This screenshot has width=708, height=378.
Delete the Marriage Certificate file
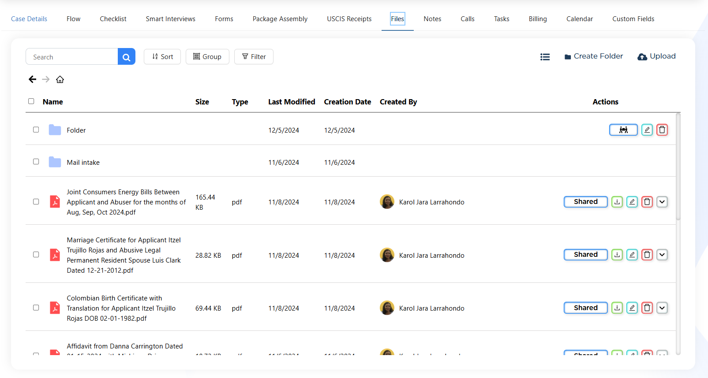tap(647, 255)
